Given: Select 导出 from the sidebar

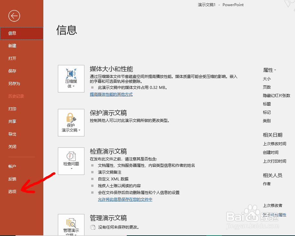Looking at the screenshot, I should 12,134.
